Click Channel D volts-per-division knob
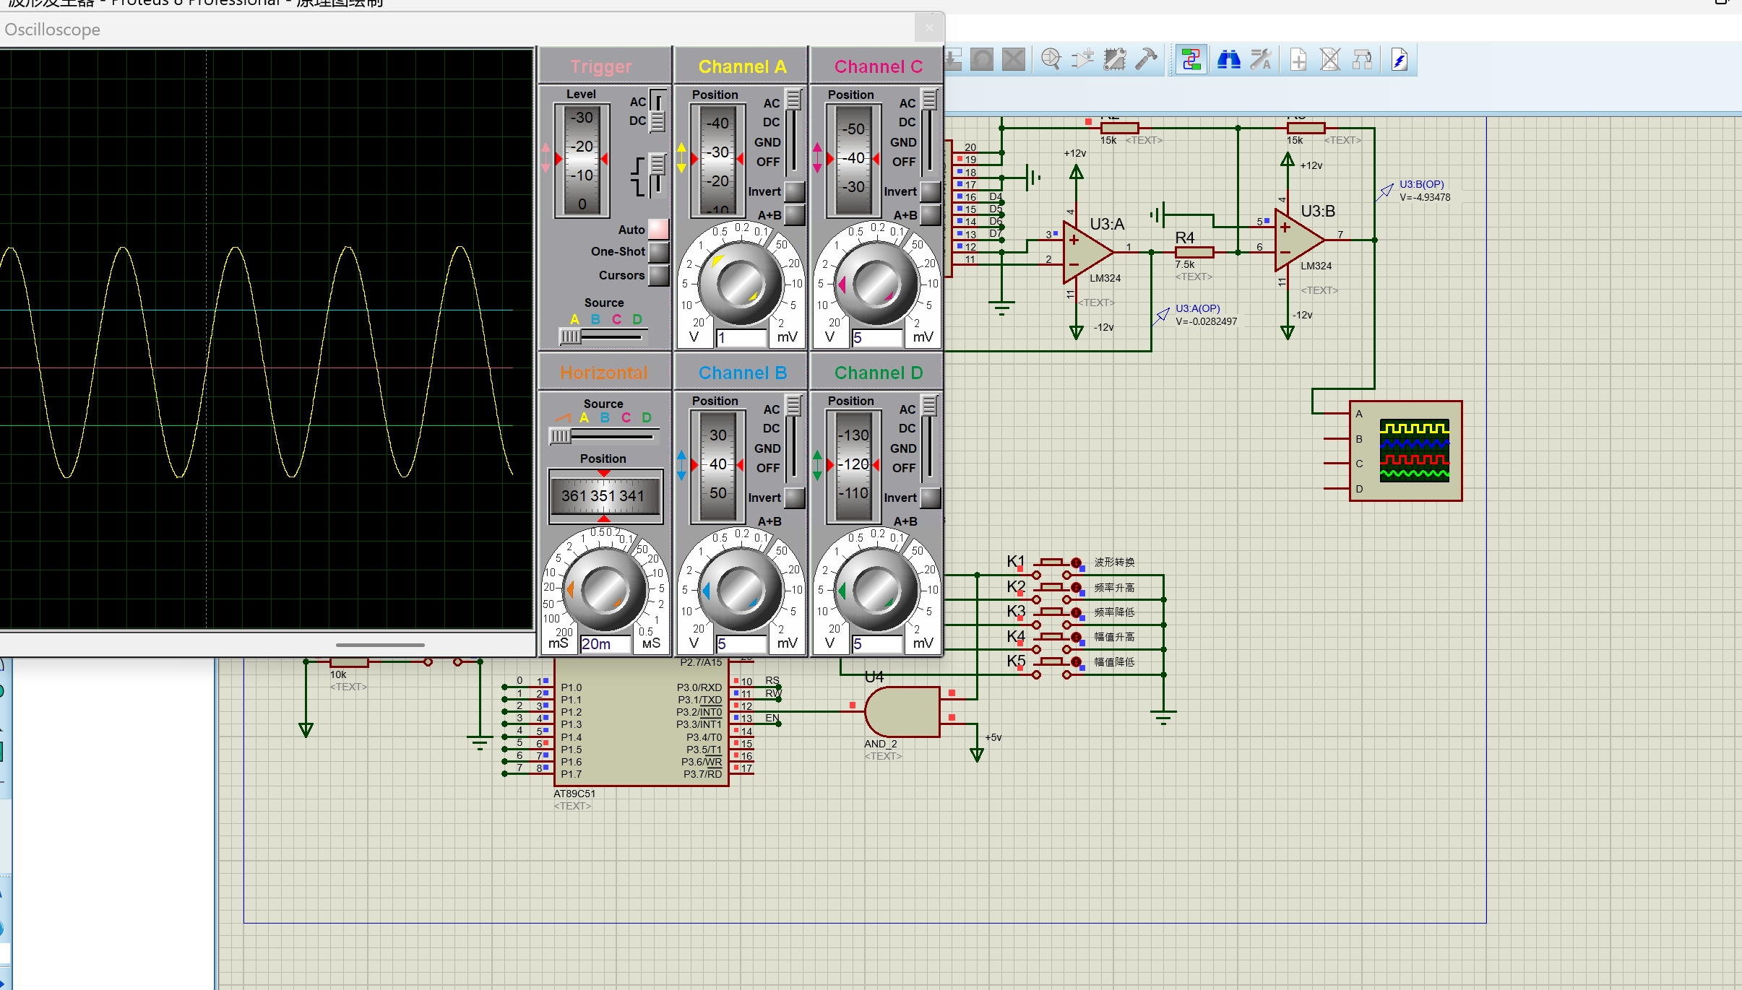 point(876,591)
